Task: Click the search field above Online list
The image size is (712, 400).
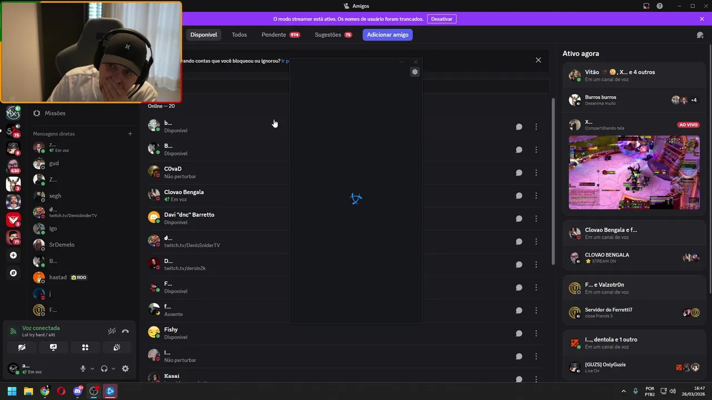Action: (x=349, y=86)
